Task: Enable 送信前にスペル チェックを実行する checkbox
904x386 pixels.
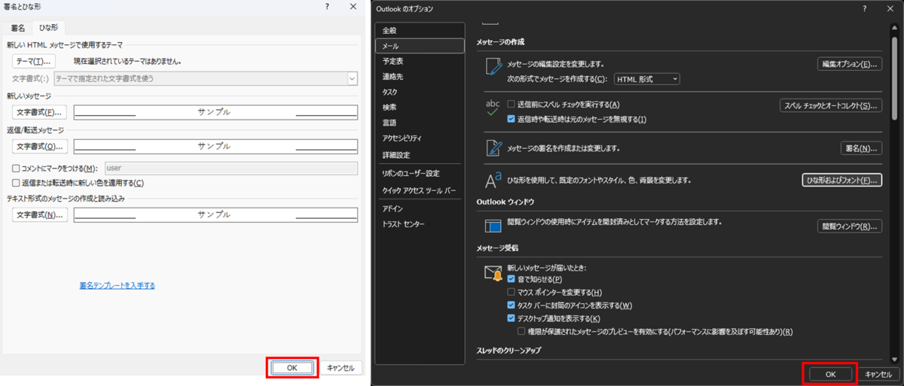Action: [x=511, y=104]
